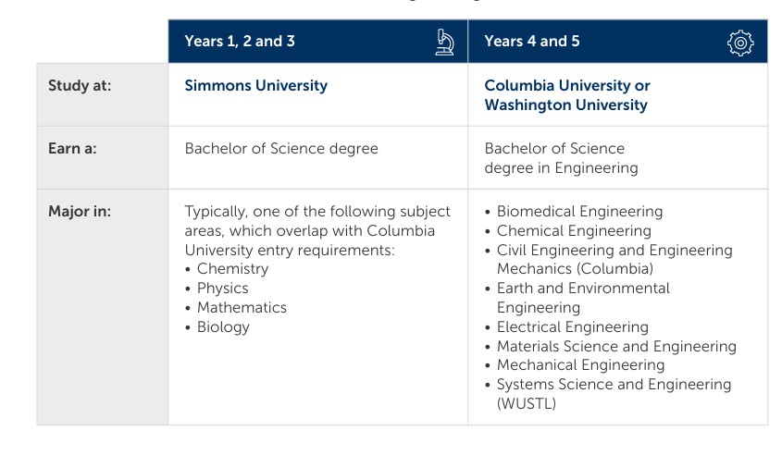Click the Electrical Engineering bullet
The height and width of the screenshot is (455, 782).
pos(573,327)
